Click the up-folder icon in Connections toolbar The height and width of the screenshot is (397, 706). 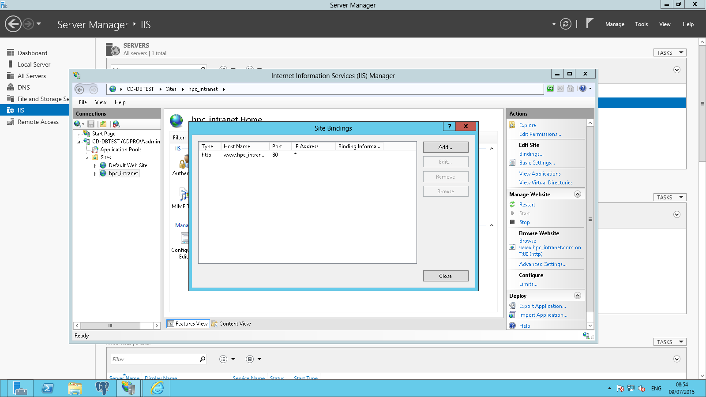pyautogui.click(x=103, y=124)
